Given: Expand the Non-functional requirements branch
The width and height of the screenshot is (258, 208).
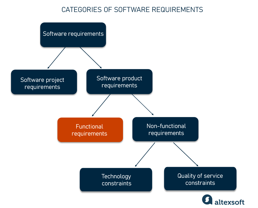Looking at the screenshot, I should point(165,129).
